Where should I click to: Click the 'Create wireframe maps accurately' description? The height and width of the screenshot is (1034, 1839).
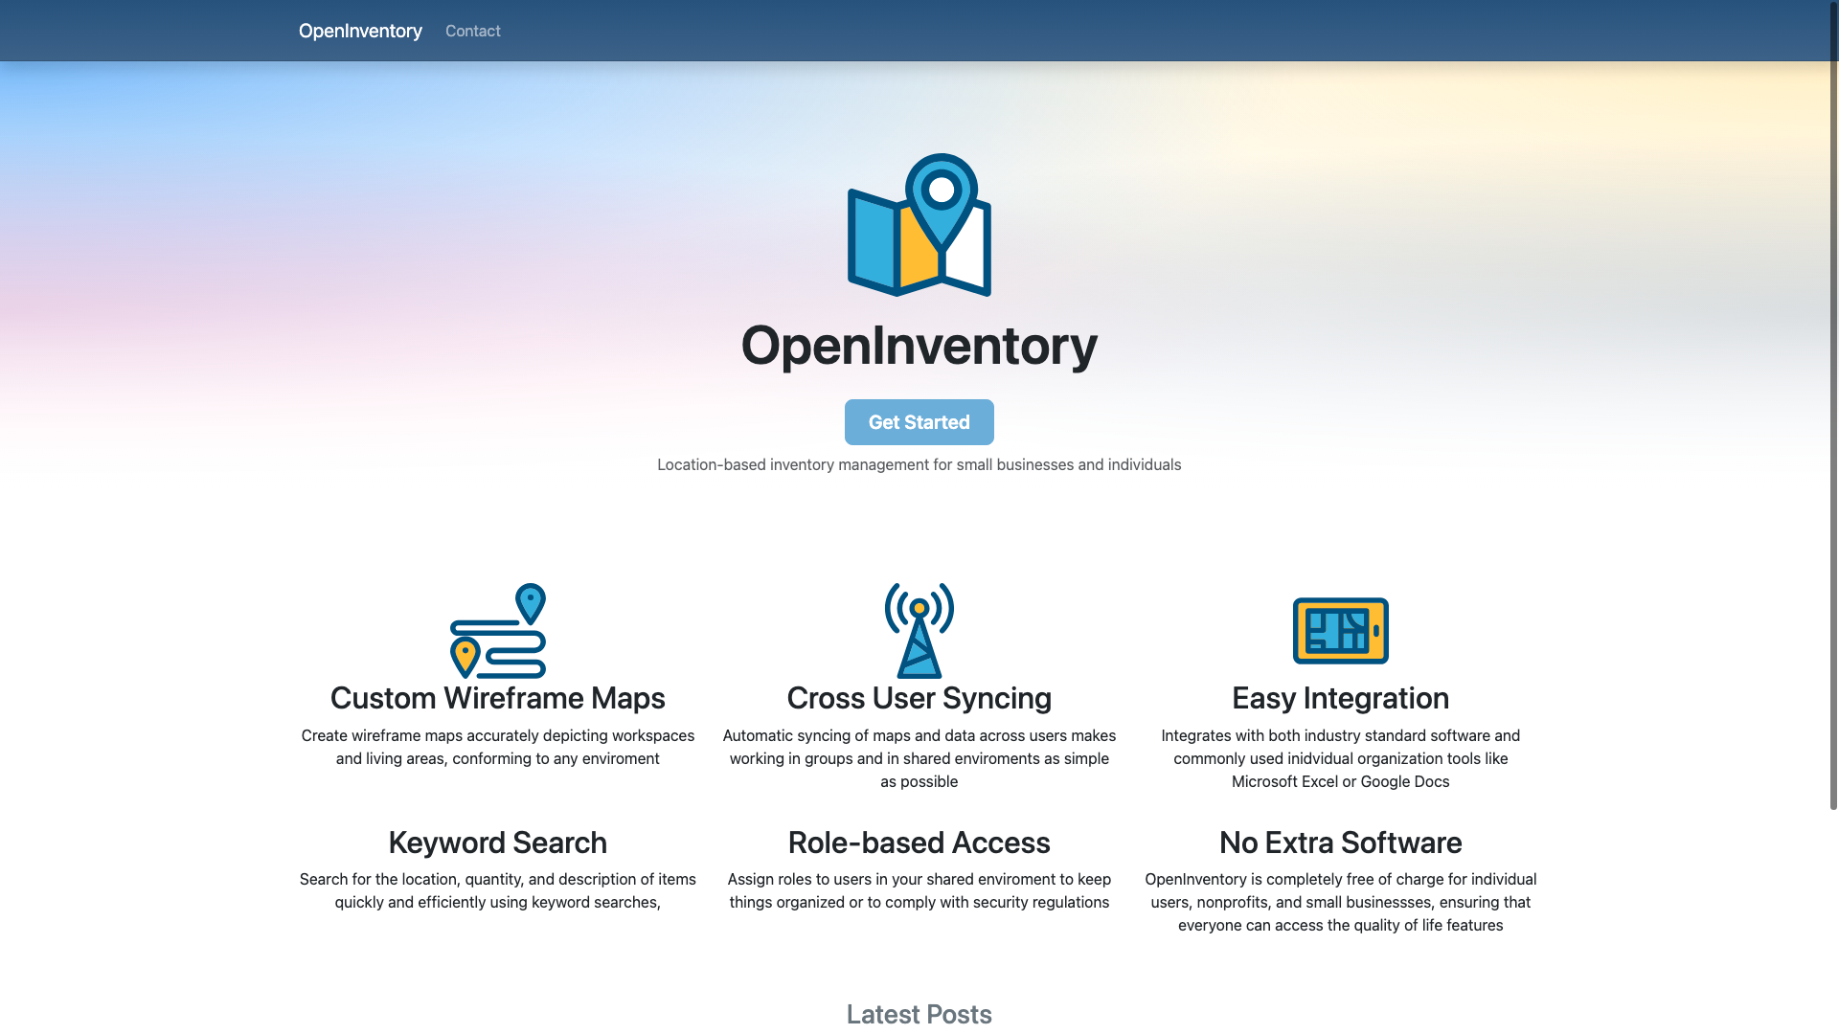[498, 747]
